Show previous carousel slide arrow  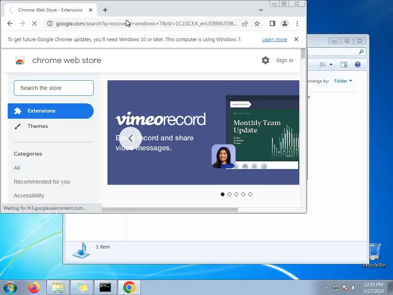pos(130,138)
